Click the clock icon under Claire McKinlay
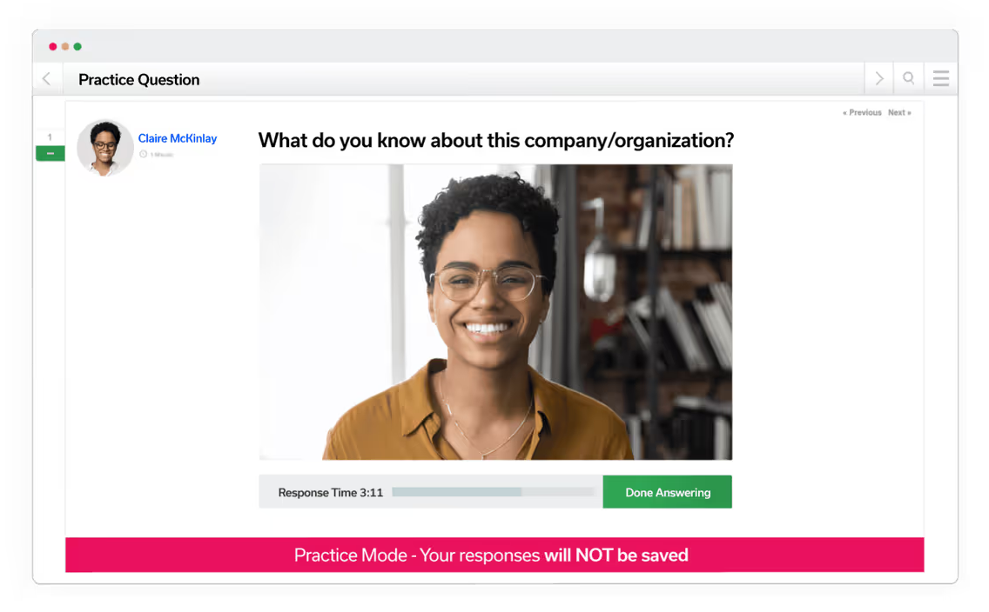Viewport: 989px width, 612px height. [143, 154]
